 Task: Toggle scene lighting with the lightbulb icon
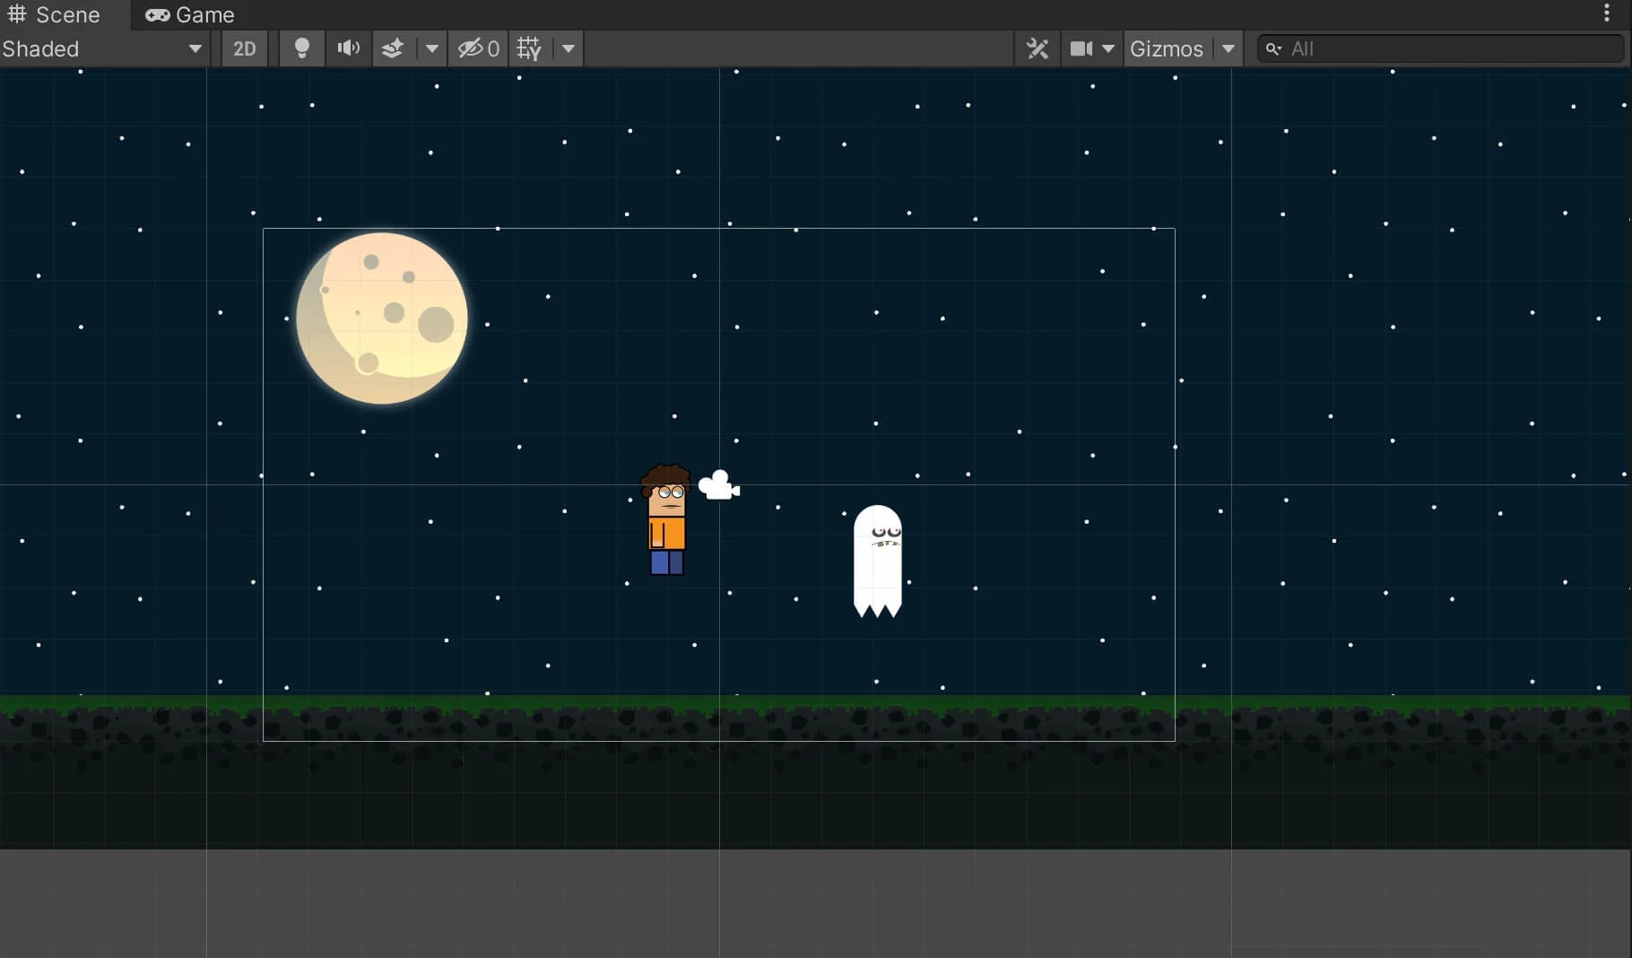(301, 48)
